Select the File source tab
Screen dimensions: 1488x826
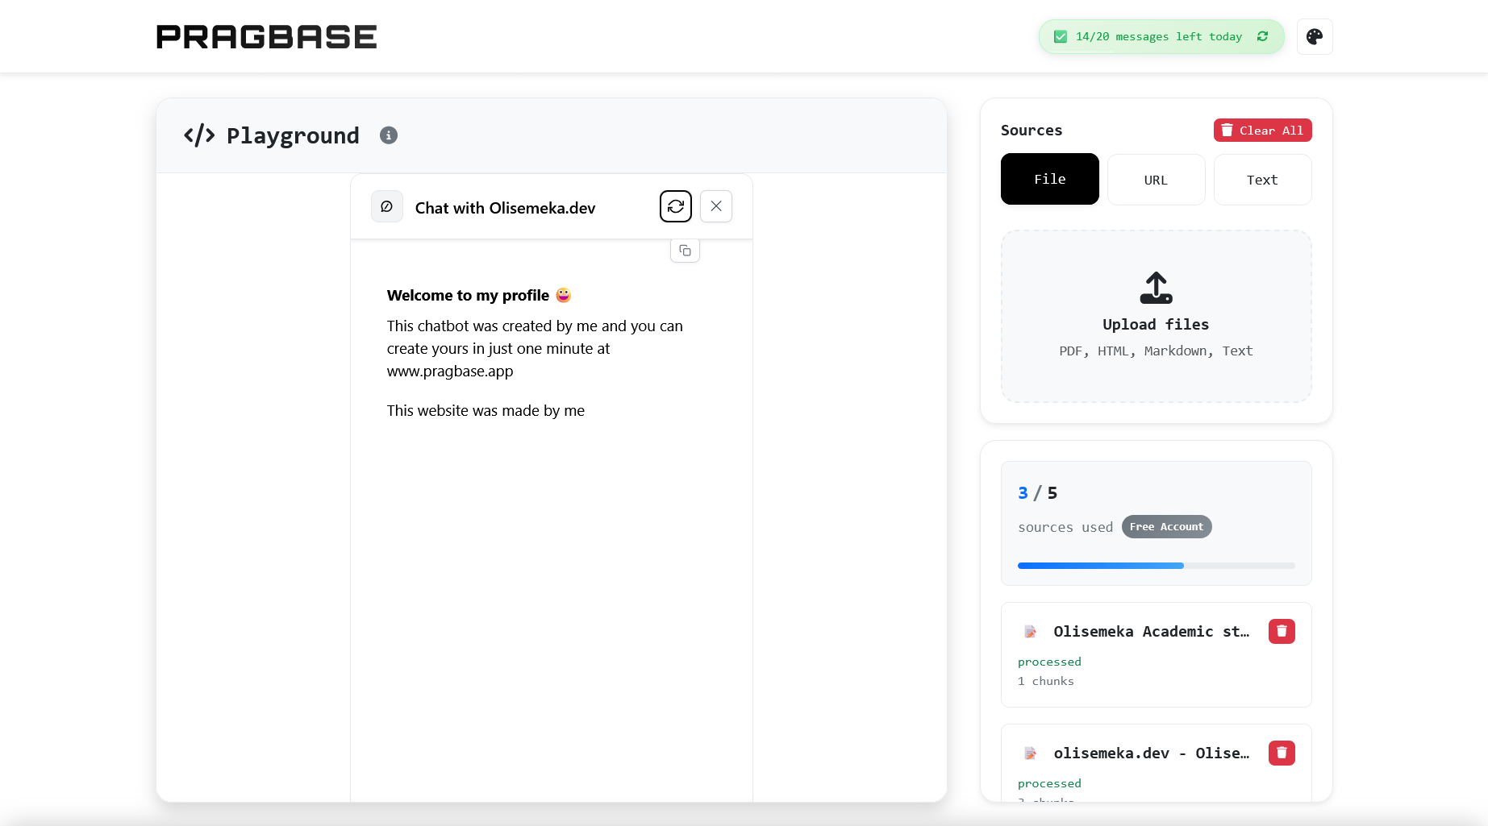point(1049,179)
